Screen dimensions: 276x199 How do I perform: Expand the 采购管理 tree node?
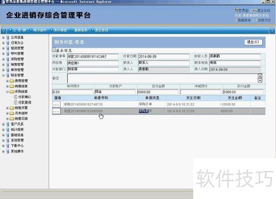point(3,59)
